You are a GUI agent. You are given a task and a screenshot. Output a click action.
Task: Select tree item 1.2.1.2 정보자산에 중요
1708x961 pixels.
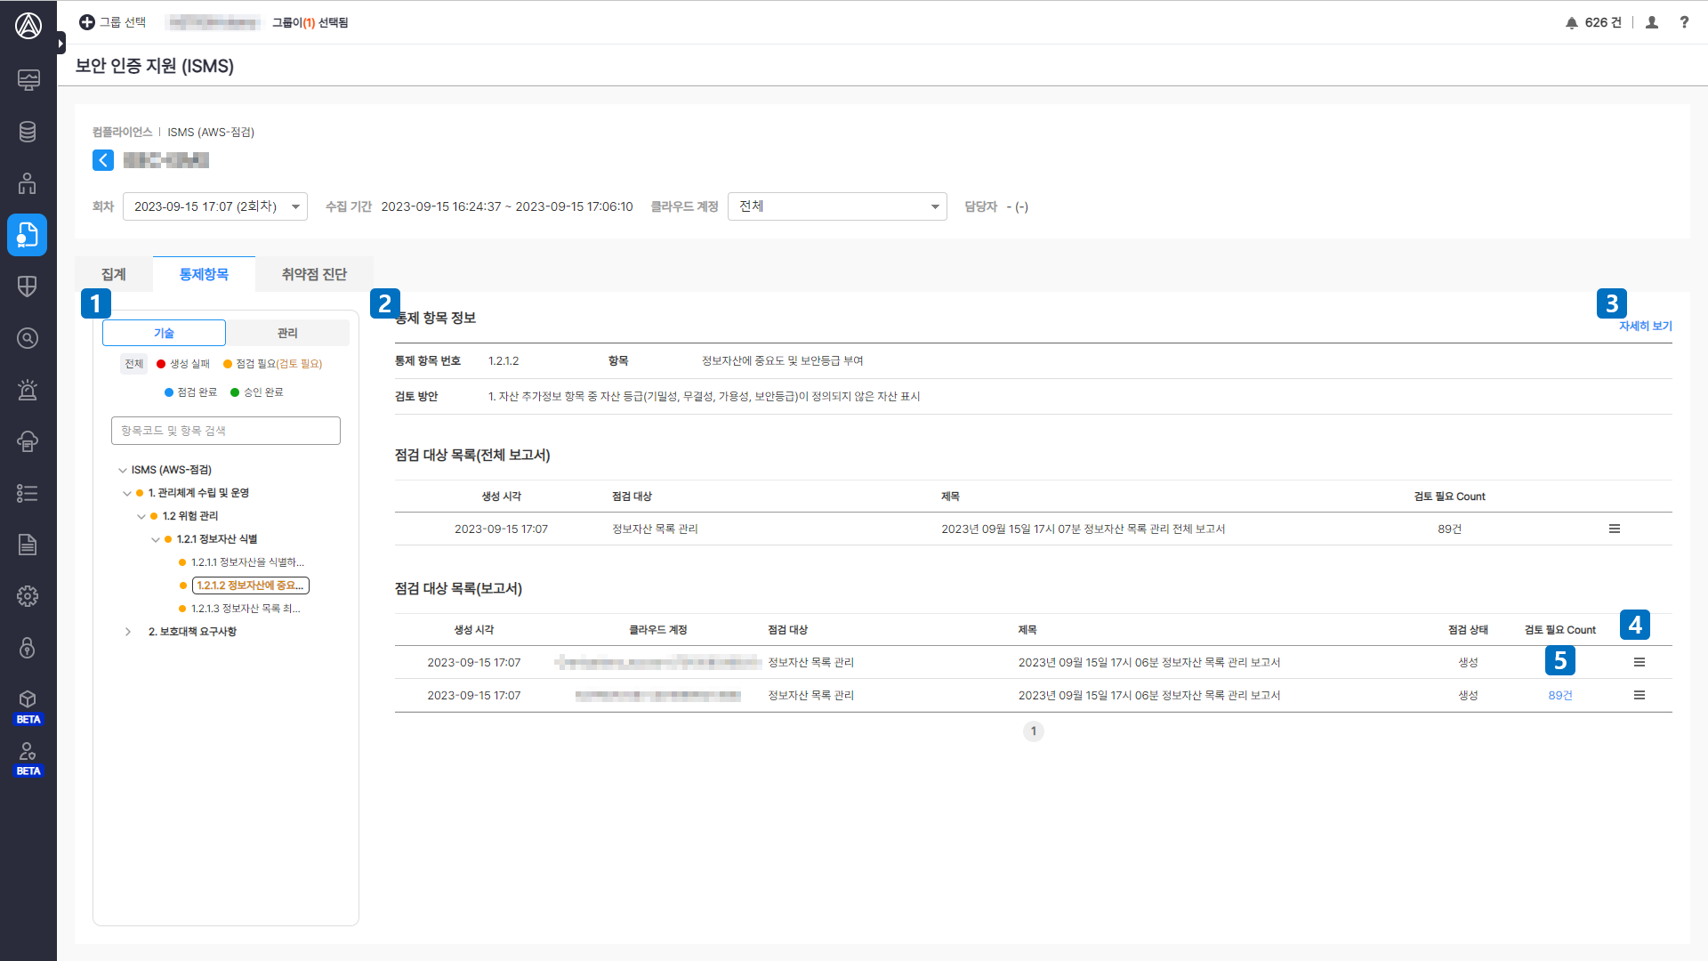click(251, 585)
